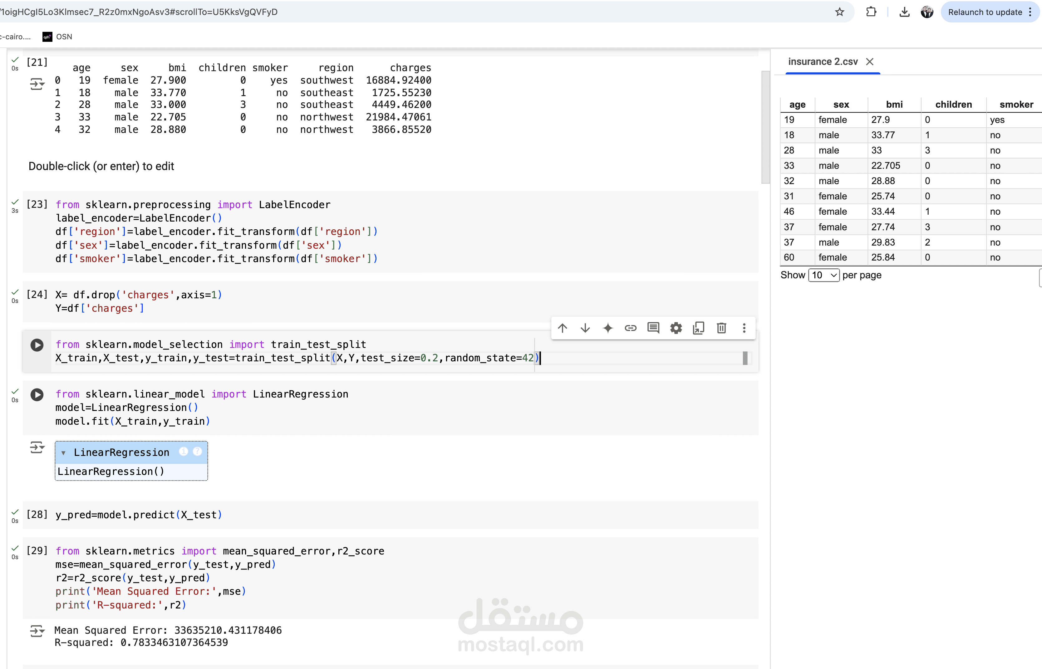The height and width of the screenshot is (669, 1042).
Task: Toggle LinearRegression cell output visibility
Action: point(37,447)
